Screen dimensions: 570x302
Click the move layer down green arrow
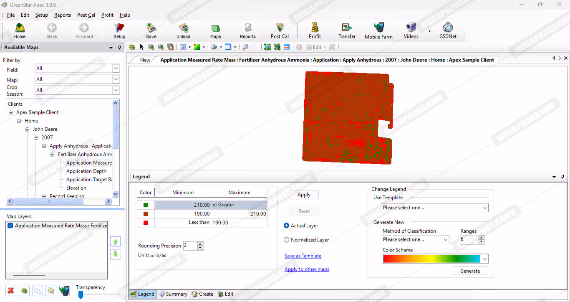coord(116,254)
